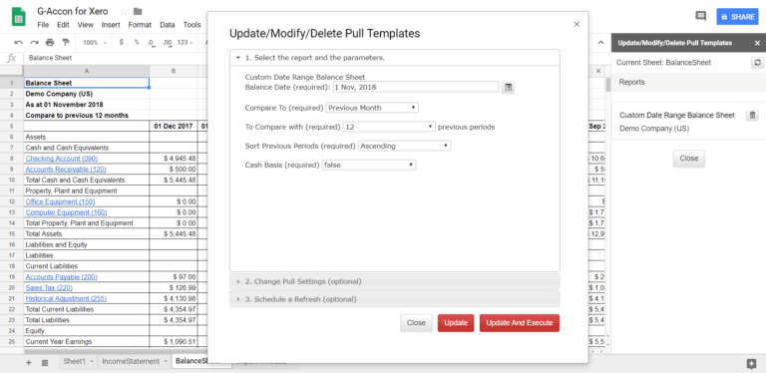Open the Compare To dropdown
This screenshot has width=766, height=373.
pos(372,108)
